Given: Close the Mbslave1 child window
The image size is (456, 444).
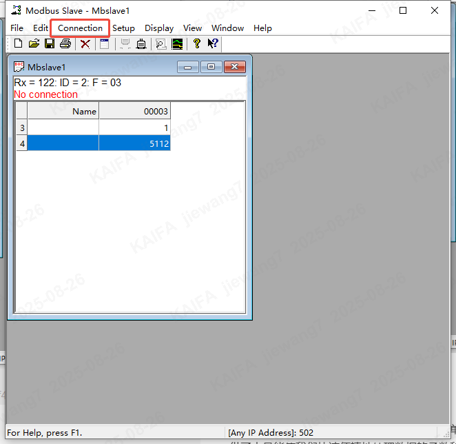Looking at the screenshot, I should (x=235, y=67).
